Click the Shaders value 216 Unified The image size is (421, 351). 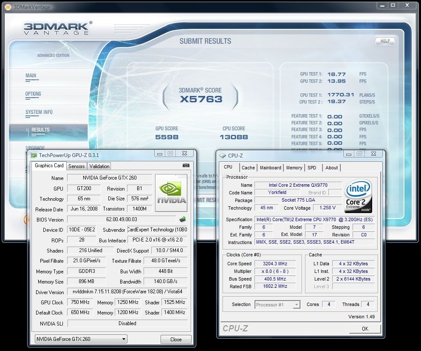click(90, 250)
